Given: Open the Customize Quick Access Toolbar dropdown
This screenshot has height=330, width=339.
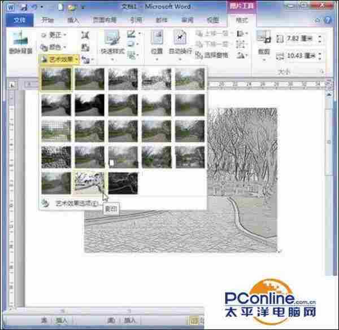Looking at the screenshot, I should (83, 7).
